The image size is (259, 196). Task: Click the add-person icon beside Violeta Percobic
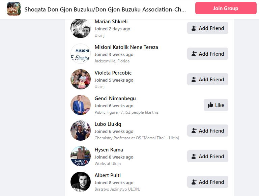pyautogui.click(x=194, y=80)
